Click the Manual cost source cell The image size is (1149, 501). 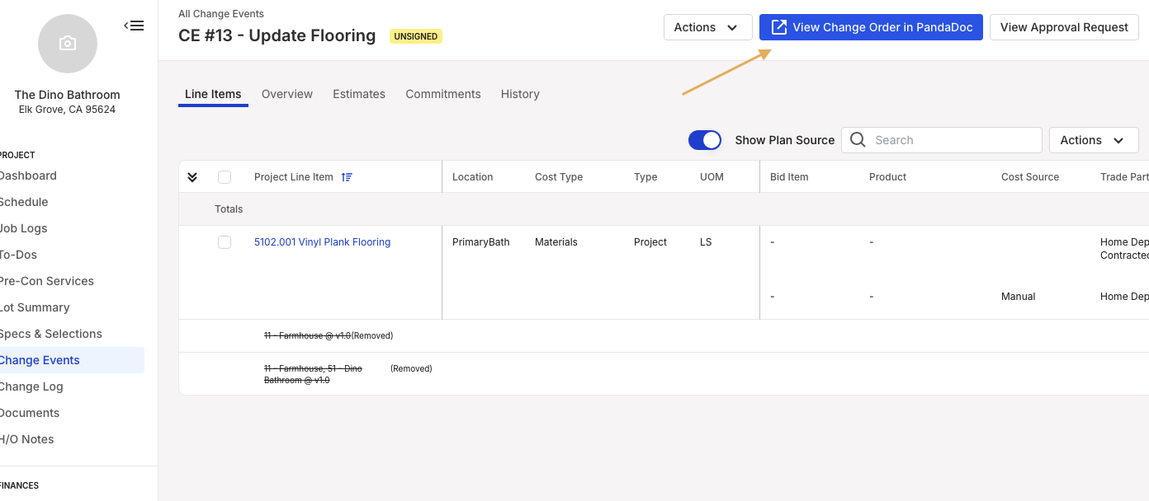(1019, 297)
